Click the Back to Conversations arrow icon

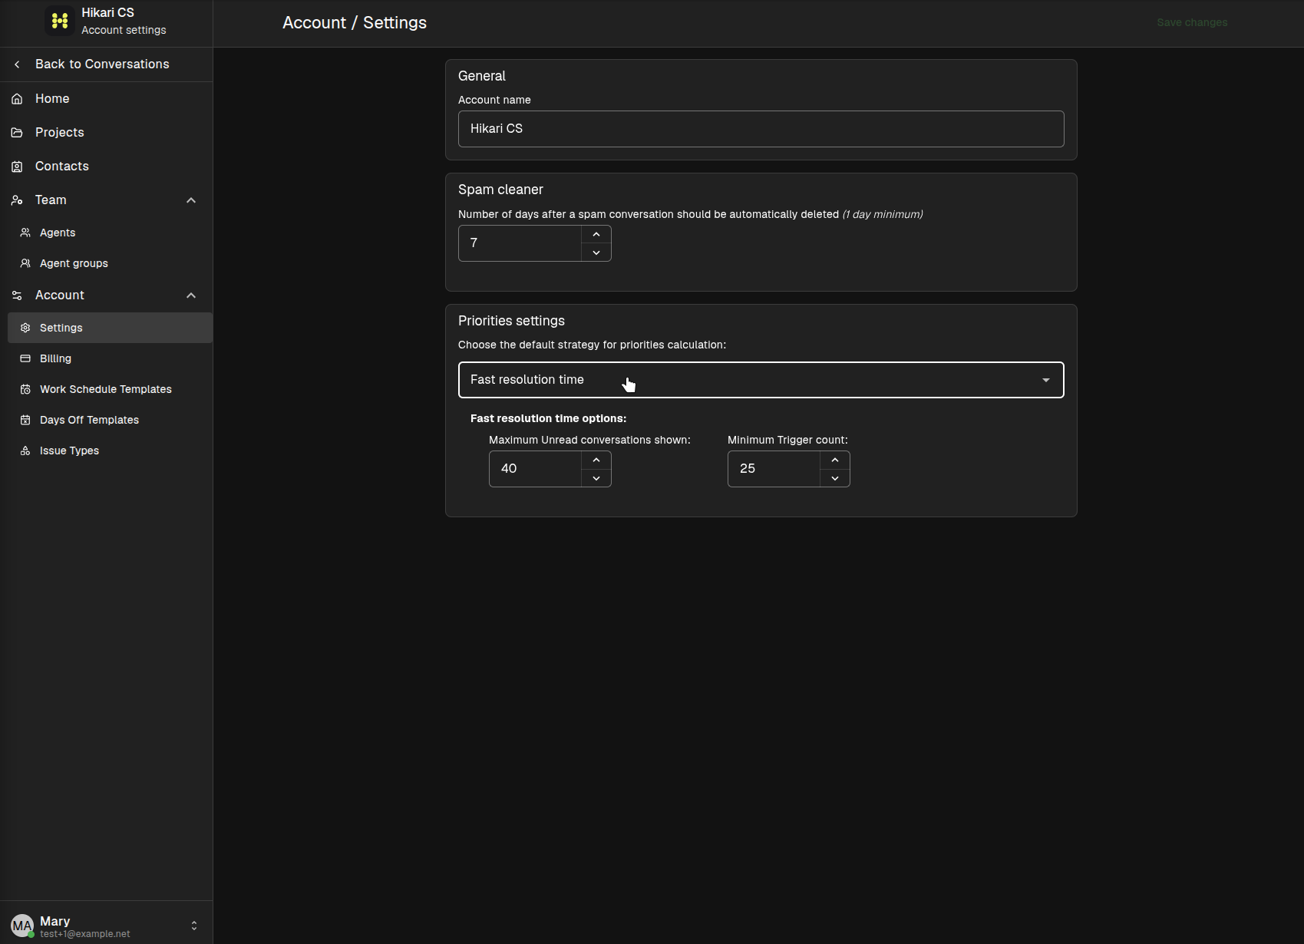17,64
